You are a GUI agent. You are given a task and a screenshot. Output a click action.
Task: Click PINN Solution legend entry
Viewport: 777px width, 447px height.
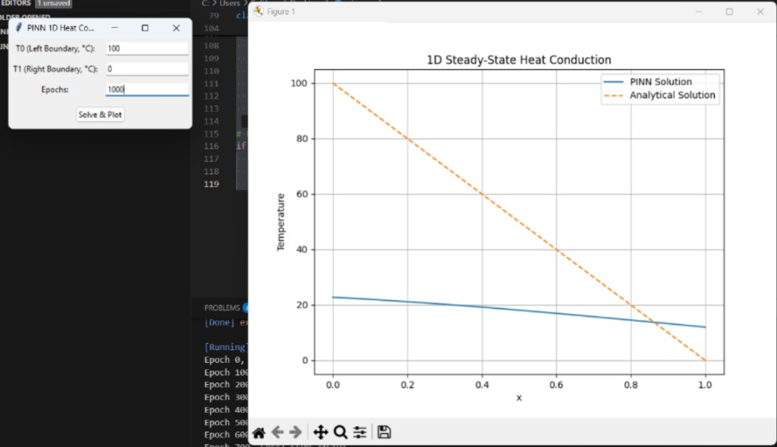[660, 82]
